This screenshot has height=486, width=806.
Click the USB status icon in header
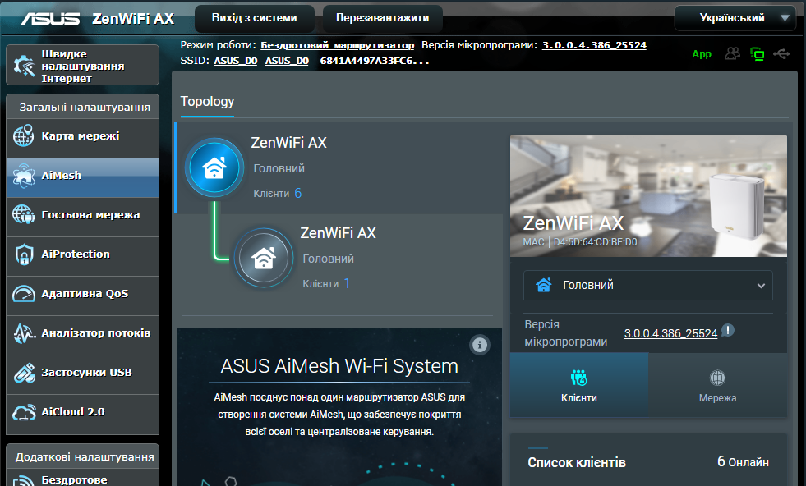click(x=781, y=53)
